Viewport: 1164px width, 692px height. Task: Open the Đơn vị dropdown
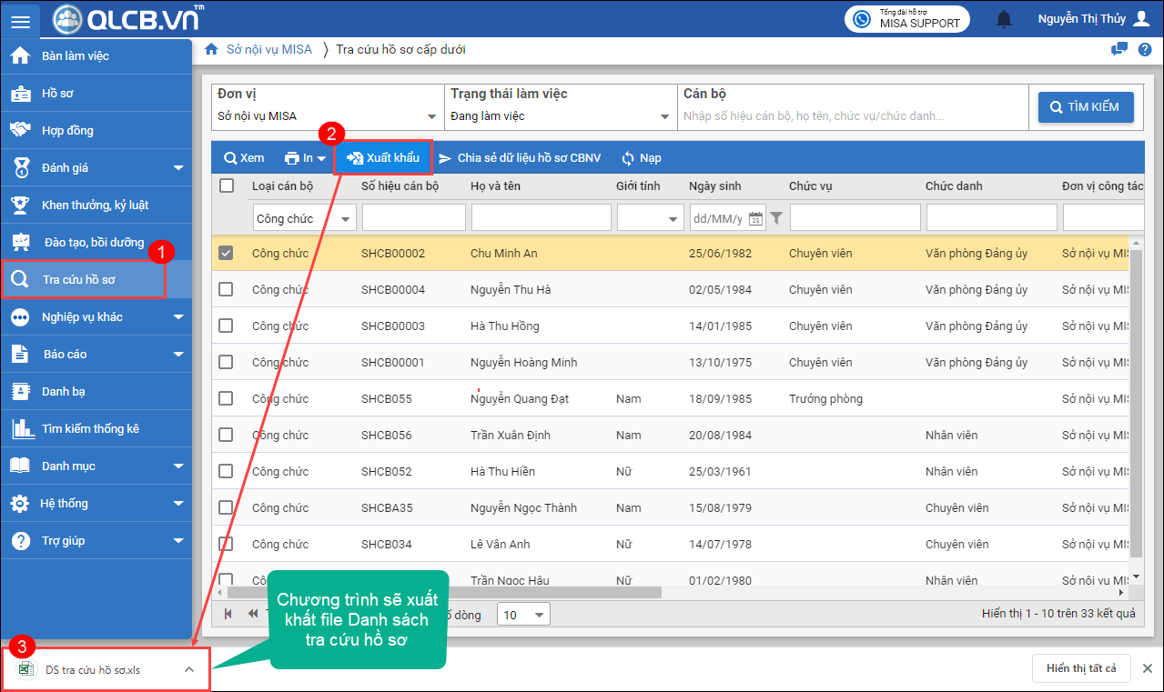click(431, 116)
